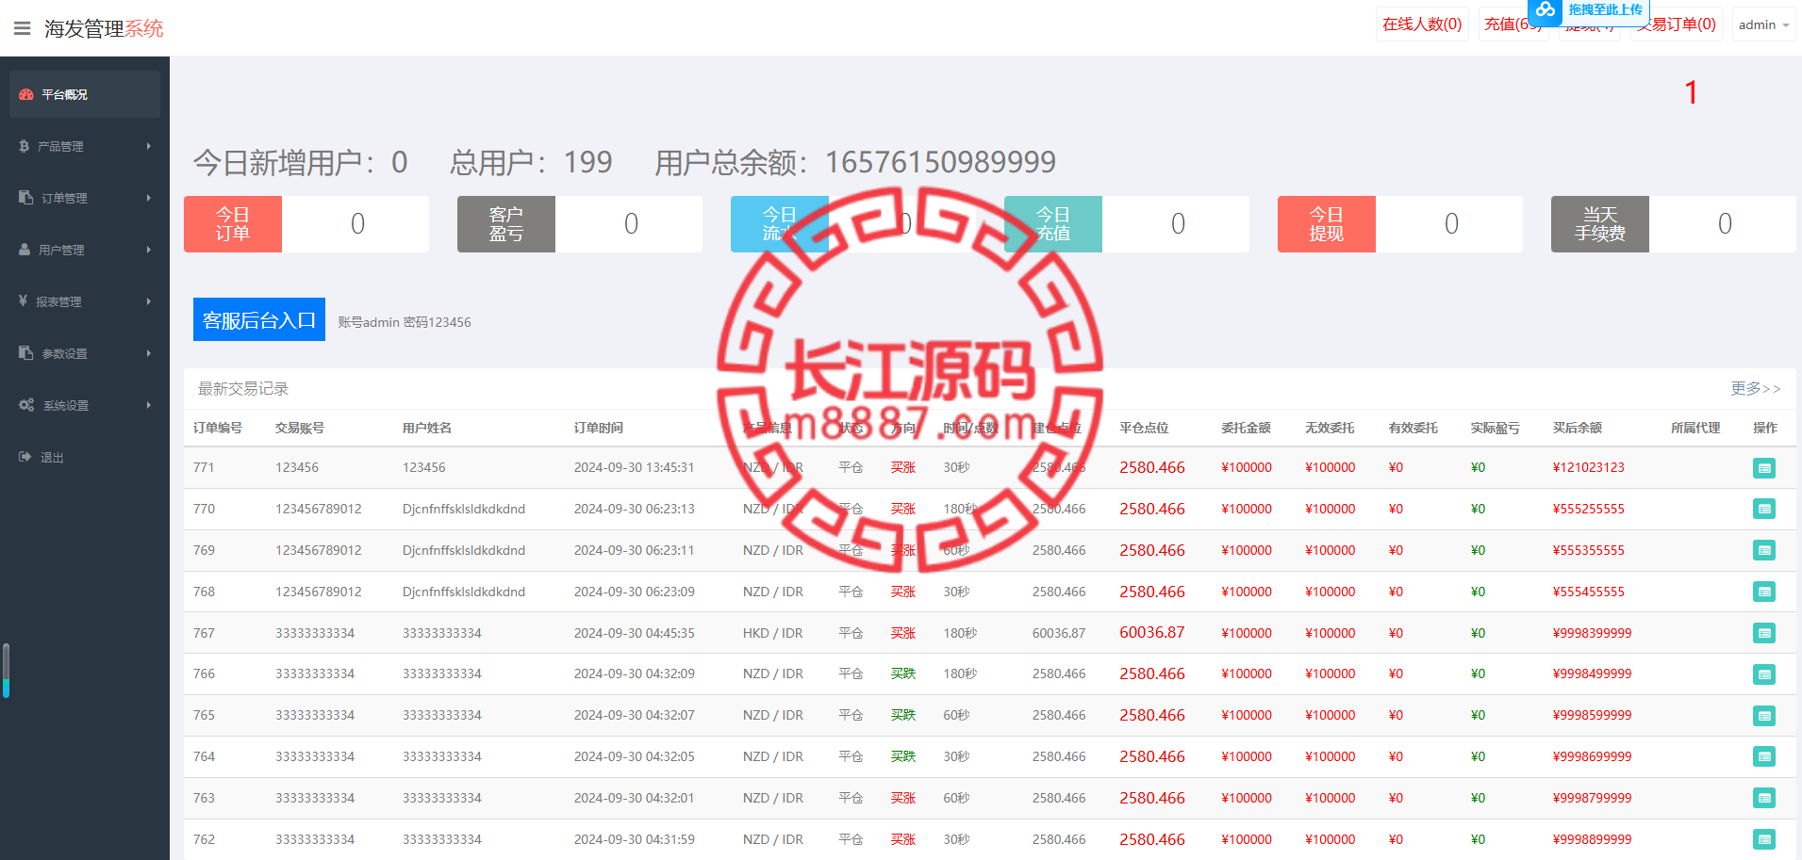Click balance ¥121023123 cell

tap(1589, 467)
